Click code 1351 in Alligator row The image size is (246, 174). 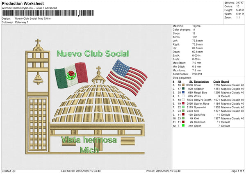pos(217,89)
